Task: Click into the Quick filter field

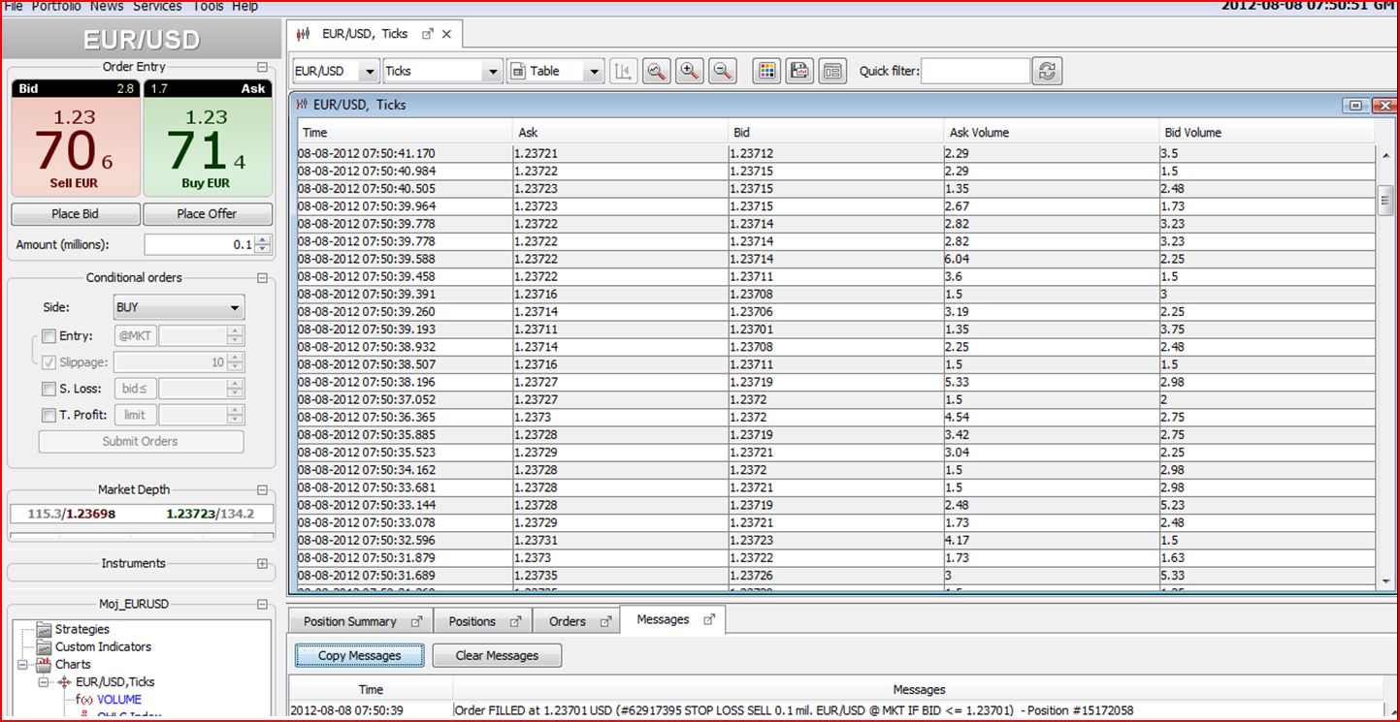Action: pos(975,71)
